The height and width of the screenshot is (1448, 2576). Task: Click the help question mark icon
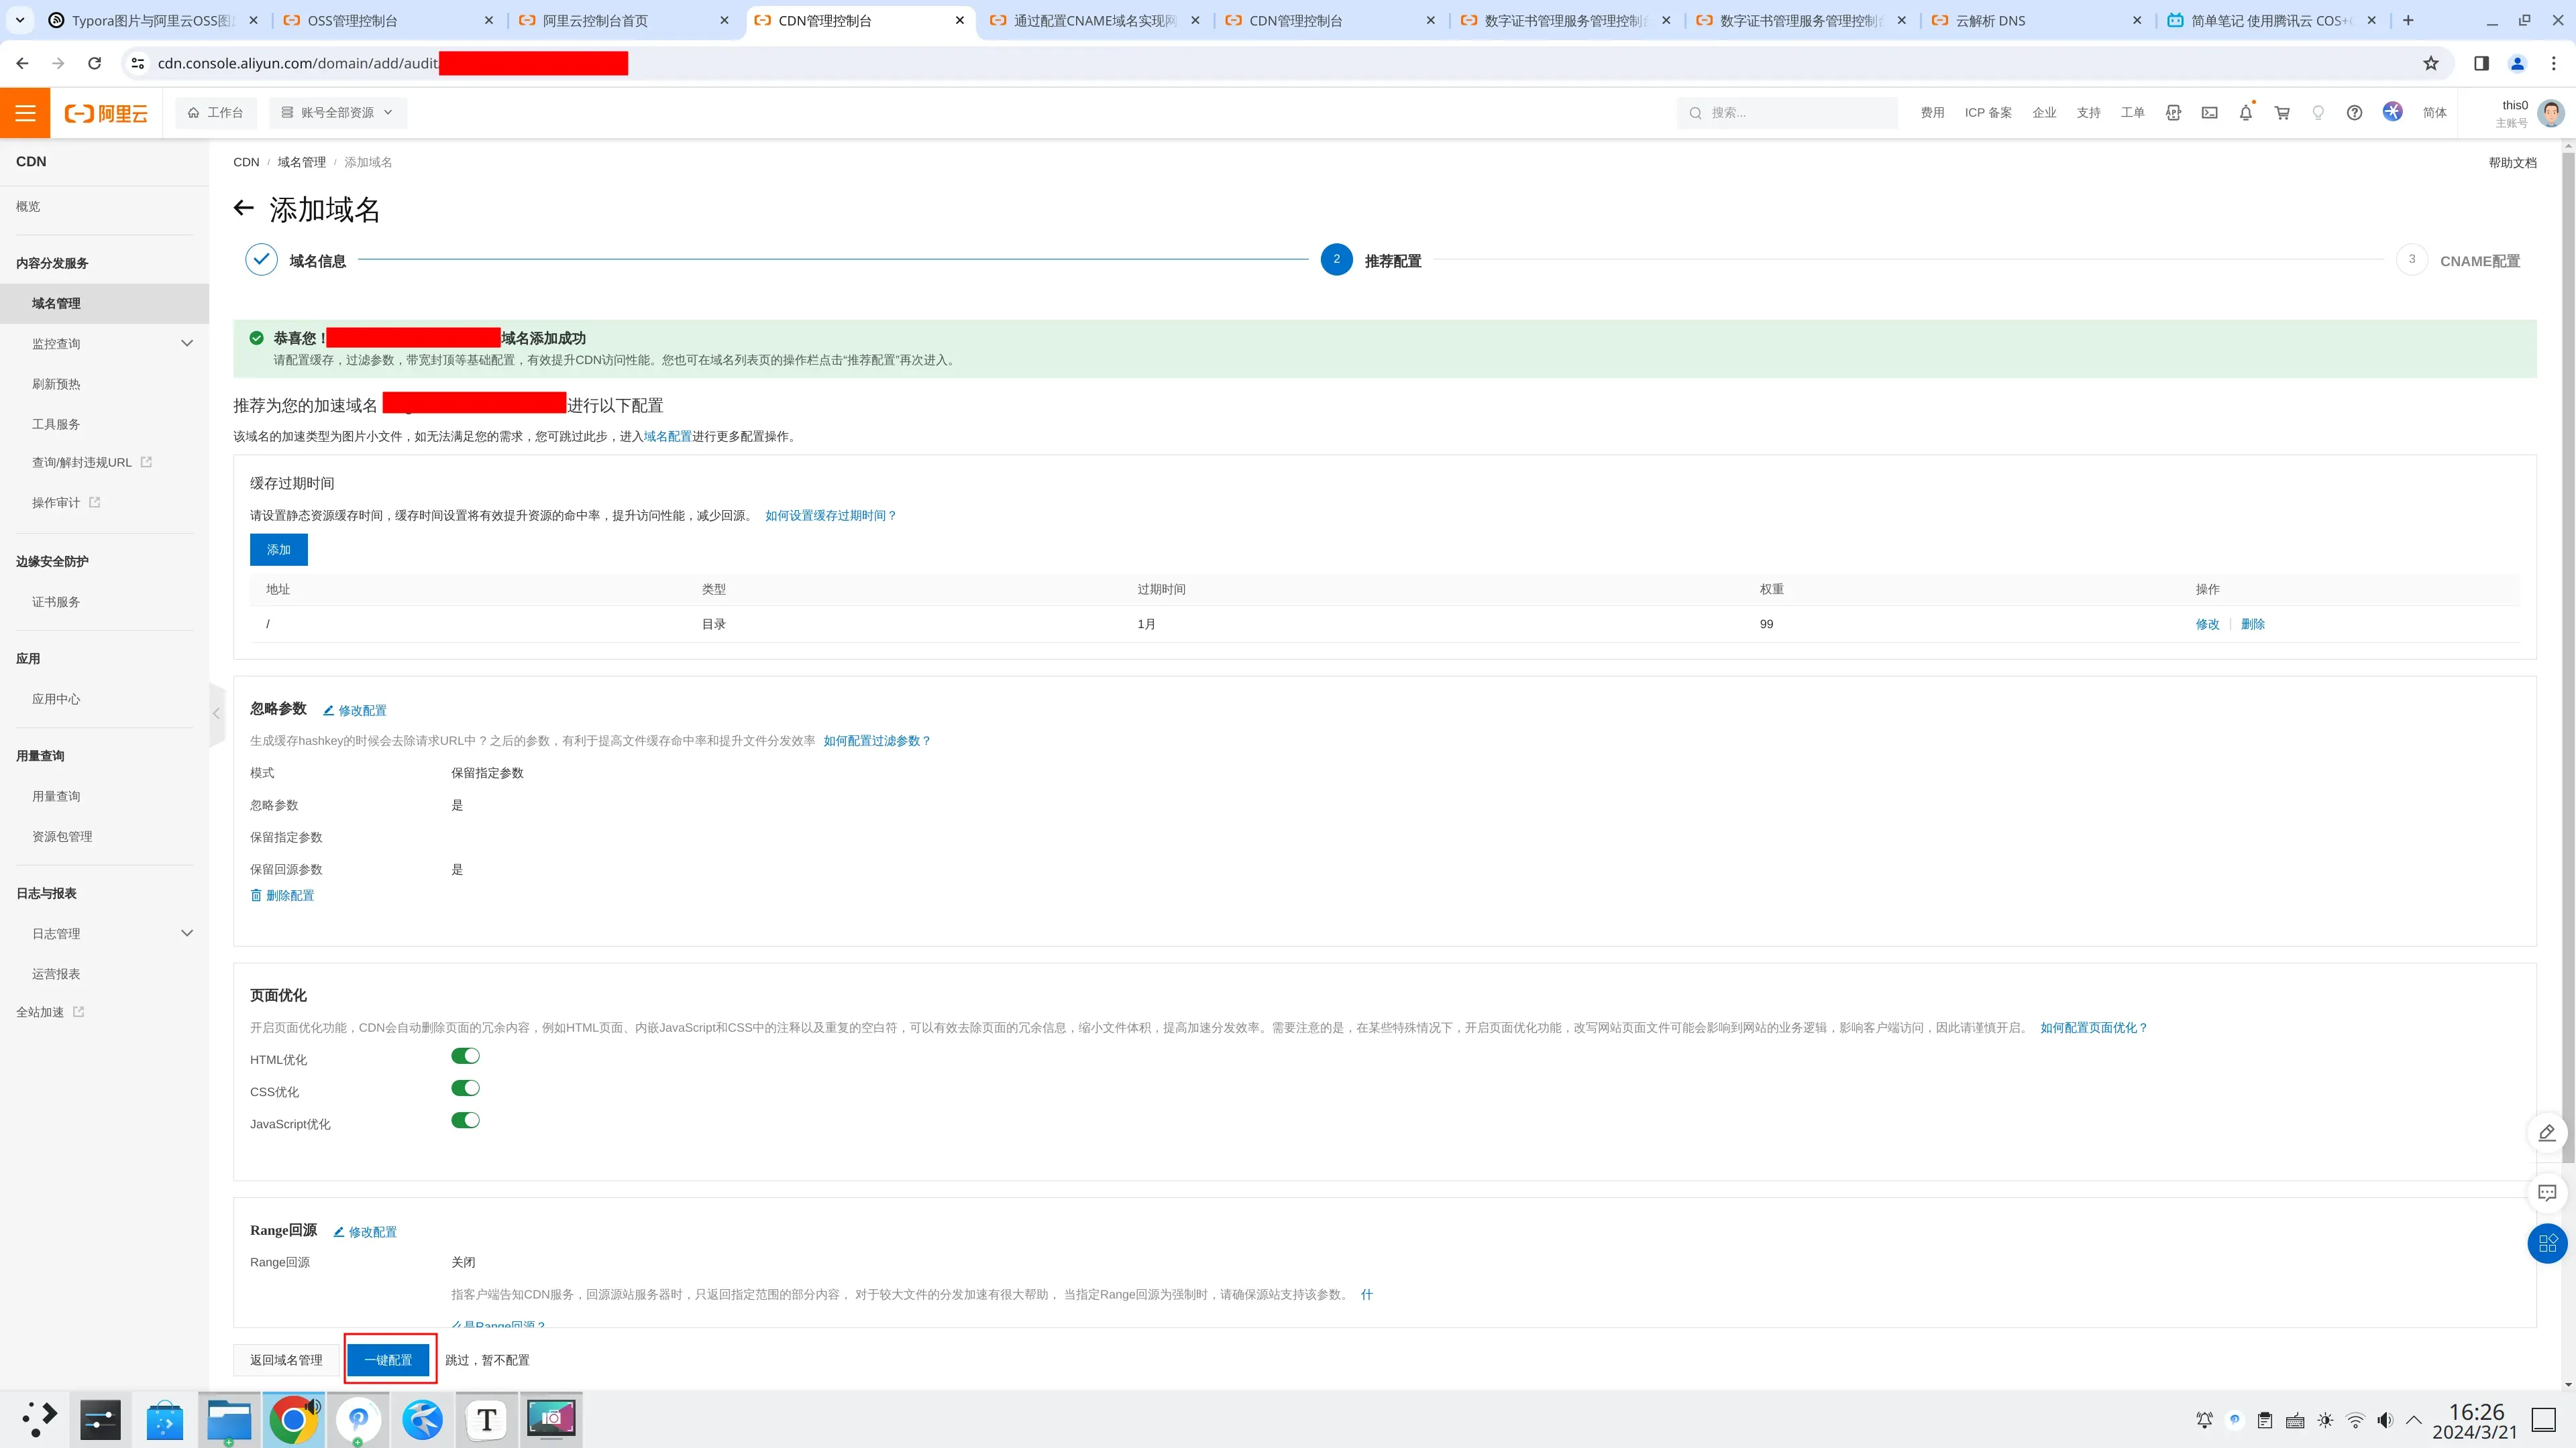tap(2354, 113)
